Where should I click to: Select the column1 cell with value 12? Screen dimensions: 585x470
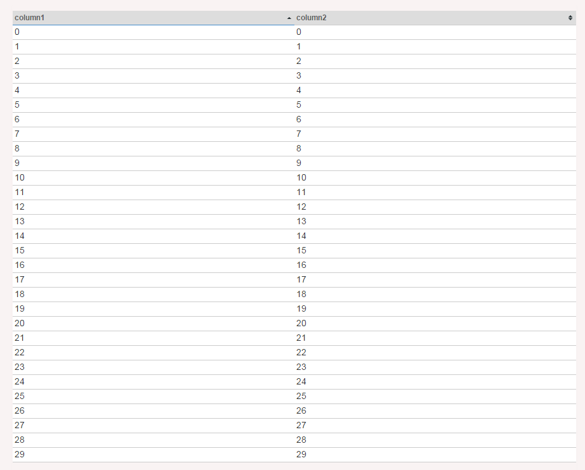pyautogui.click(x=153, y=207)
